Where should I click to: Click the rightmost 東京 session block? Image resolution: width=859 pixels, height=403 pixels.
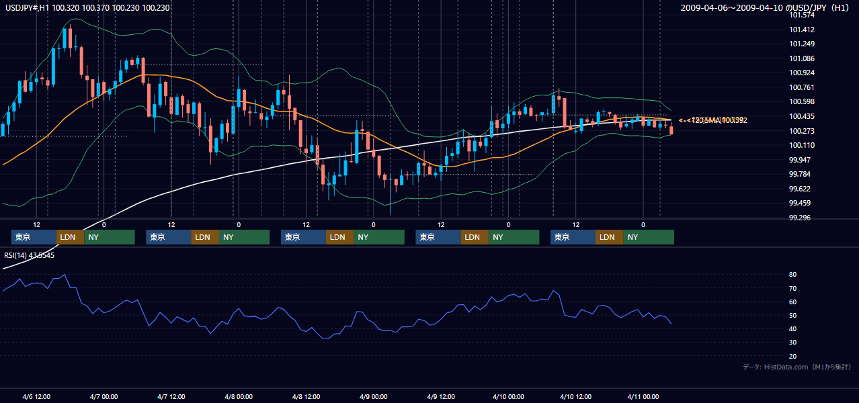[573, 237]
